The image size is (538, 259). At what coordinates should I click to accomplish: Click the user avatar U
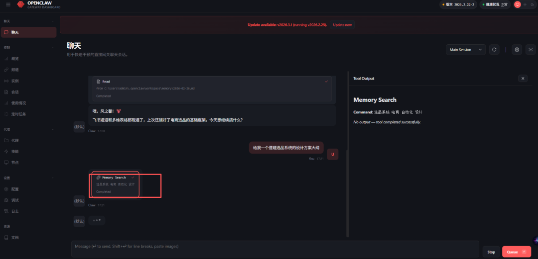(332, 154)
